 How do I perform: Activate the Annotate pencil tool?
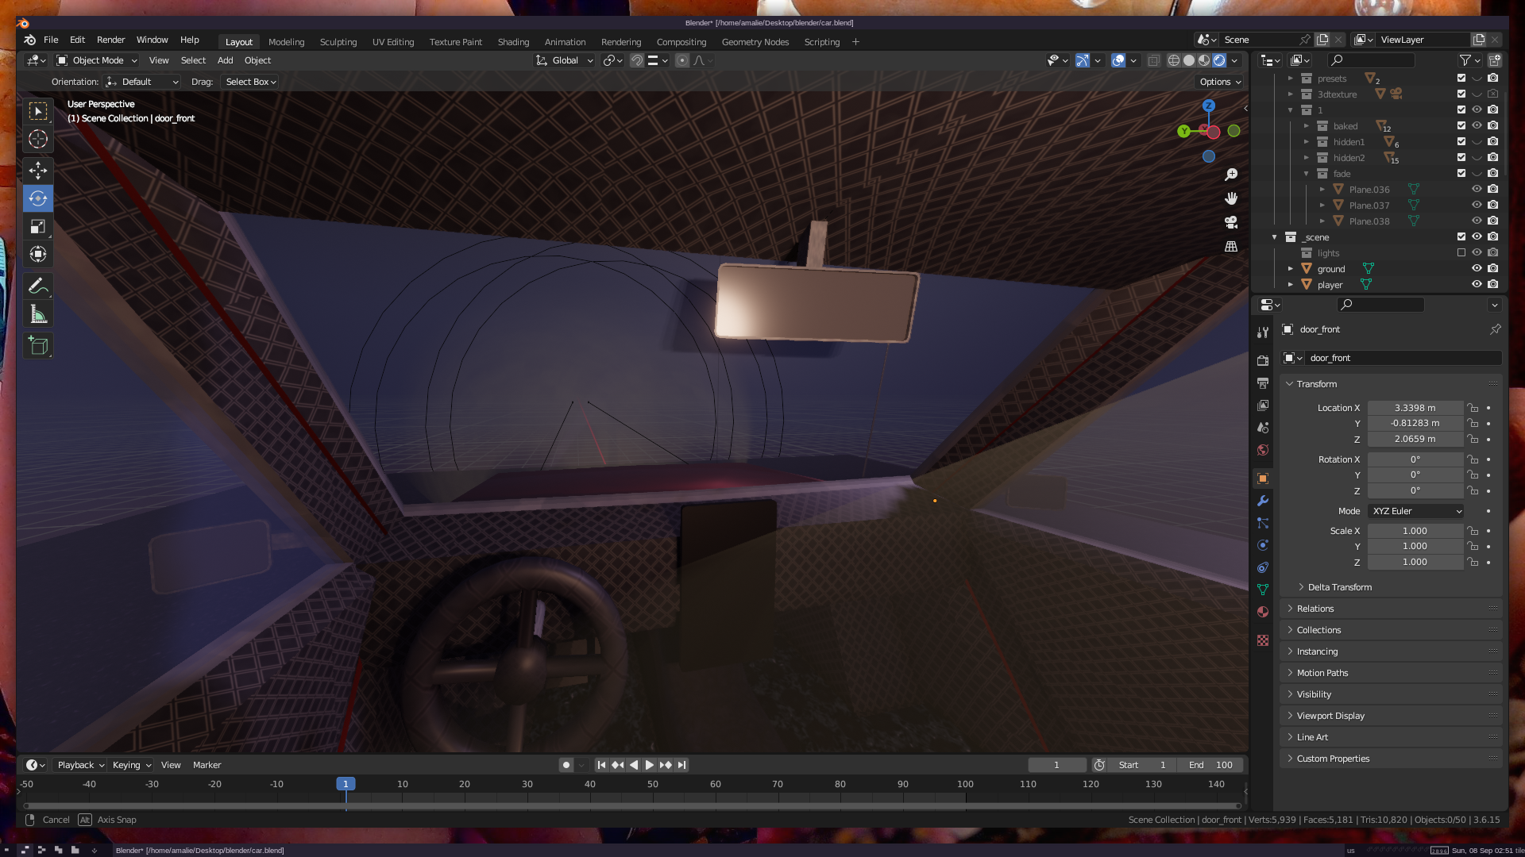[37, 286]
